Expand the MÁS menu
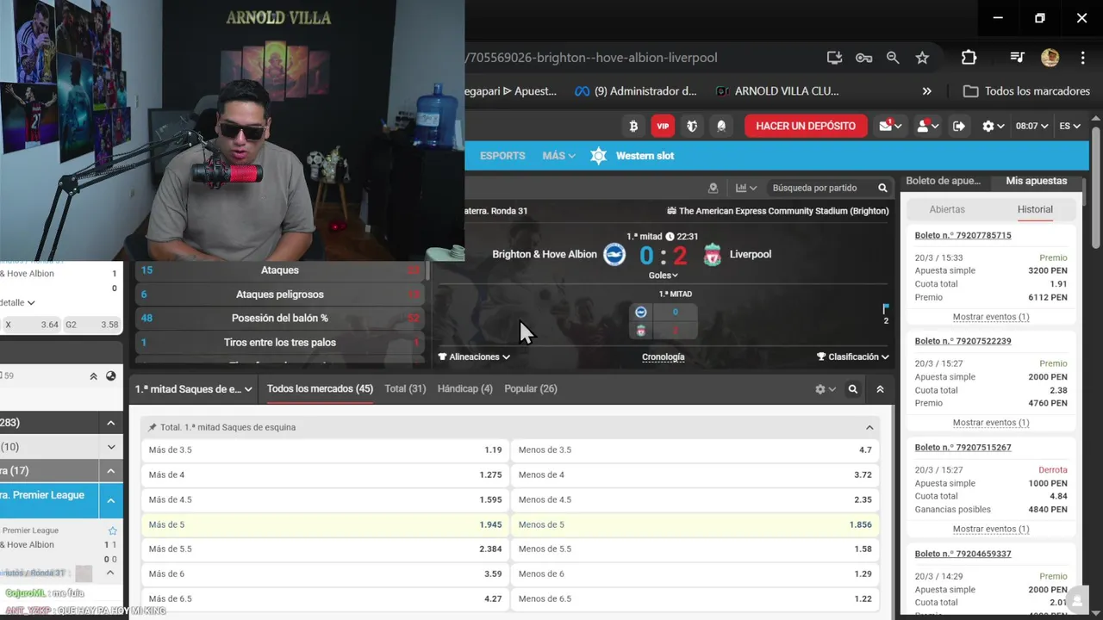 point(558,156)
